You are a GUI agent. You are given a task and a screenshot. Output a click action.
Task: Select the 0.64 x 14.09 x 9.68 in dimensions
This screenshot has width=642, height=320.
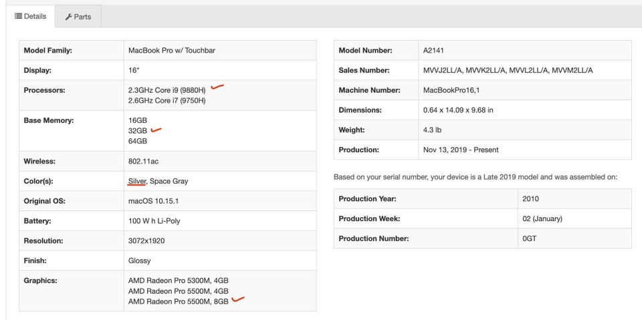pyautogui.click(x=457, y=110)
